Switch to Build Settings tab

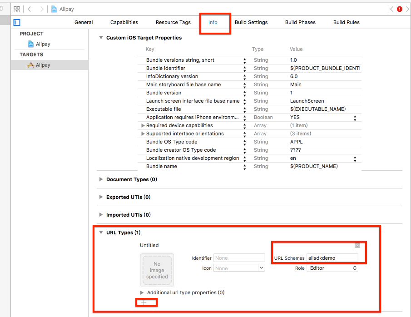251,22
